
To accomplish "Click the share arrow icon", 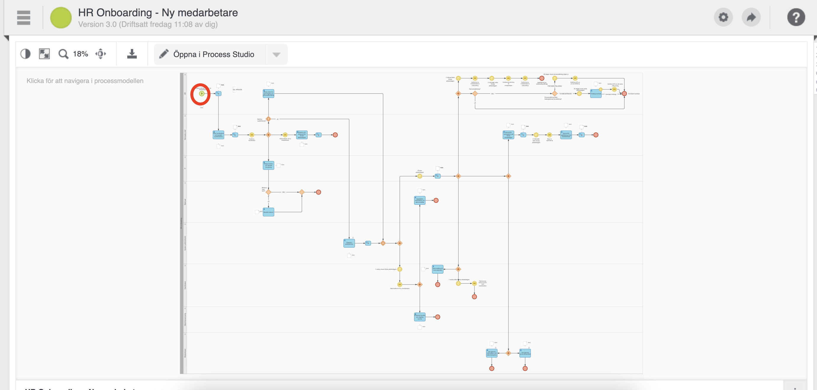I will [751, 17].
